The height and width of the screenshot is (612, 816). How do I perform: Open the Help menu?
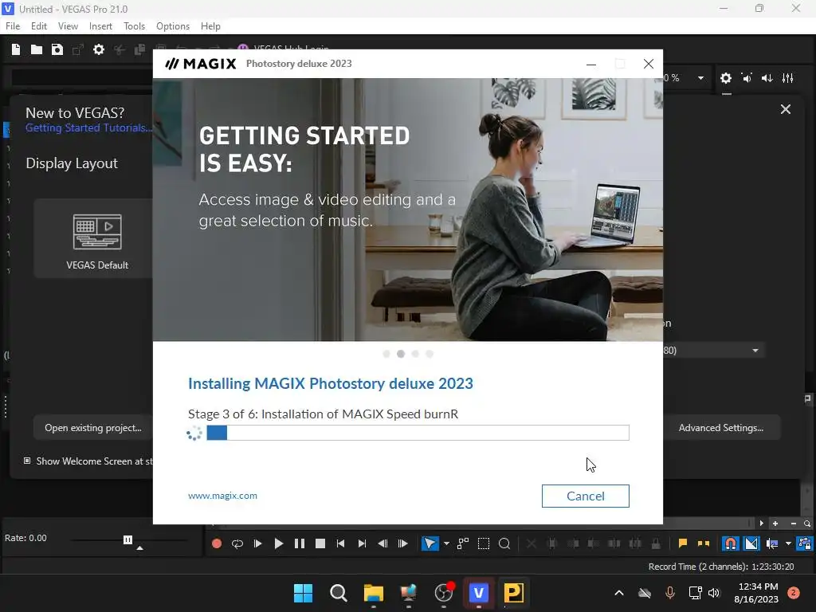pyautogui.click(x=210, y=26)
